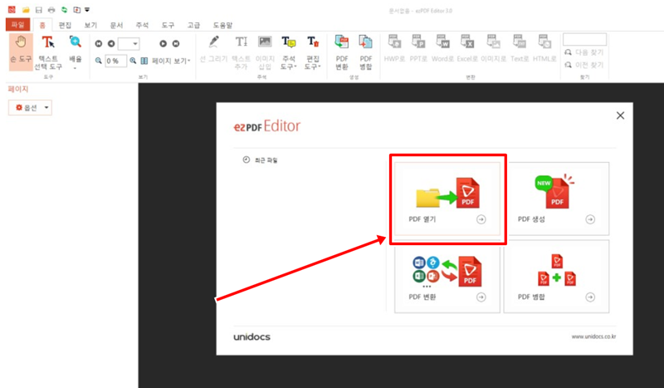Switch to the 도움말 help tab
This screenshot has width=664, height=388.
pyautogui.click(x=223, y=25)
